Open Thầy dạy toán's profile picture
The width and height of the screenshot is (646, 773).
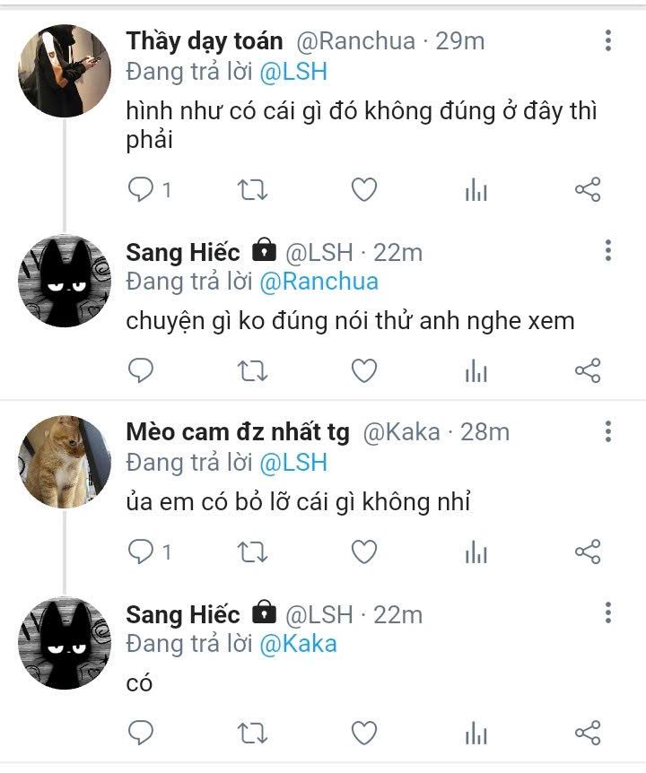[x=64, y=71]
